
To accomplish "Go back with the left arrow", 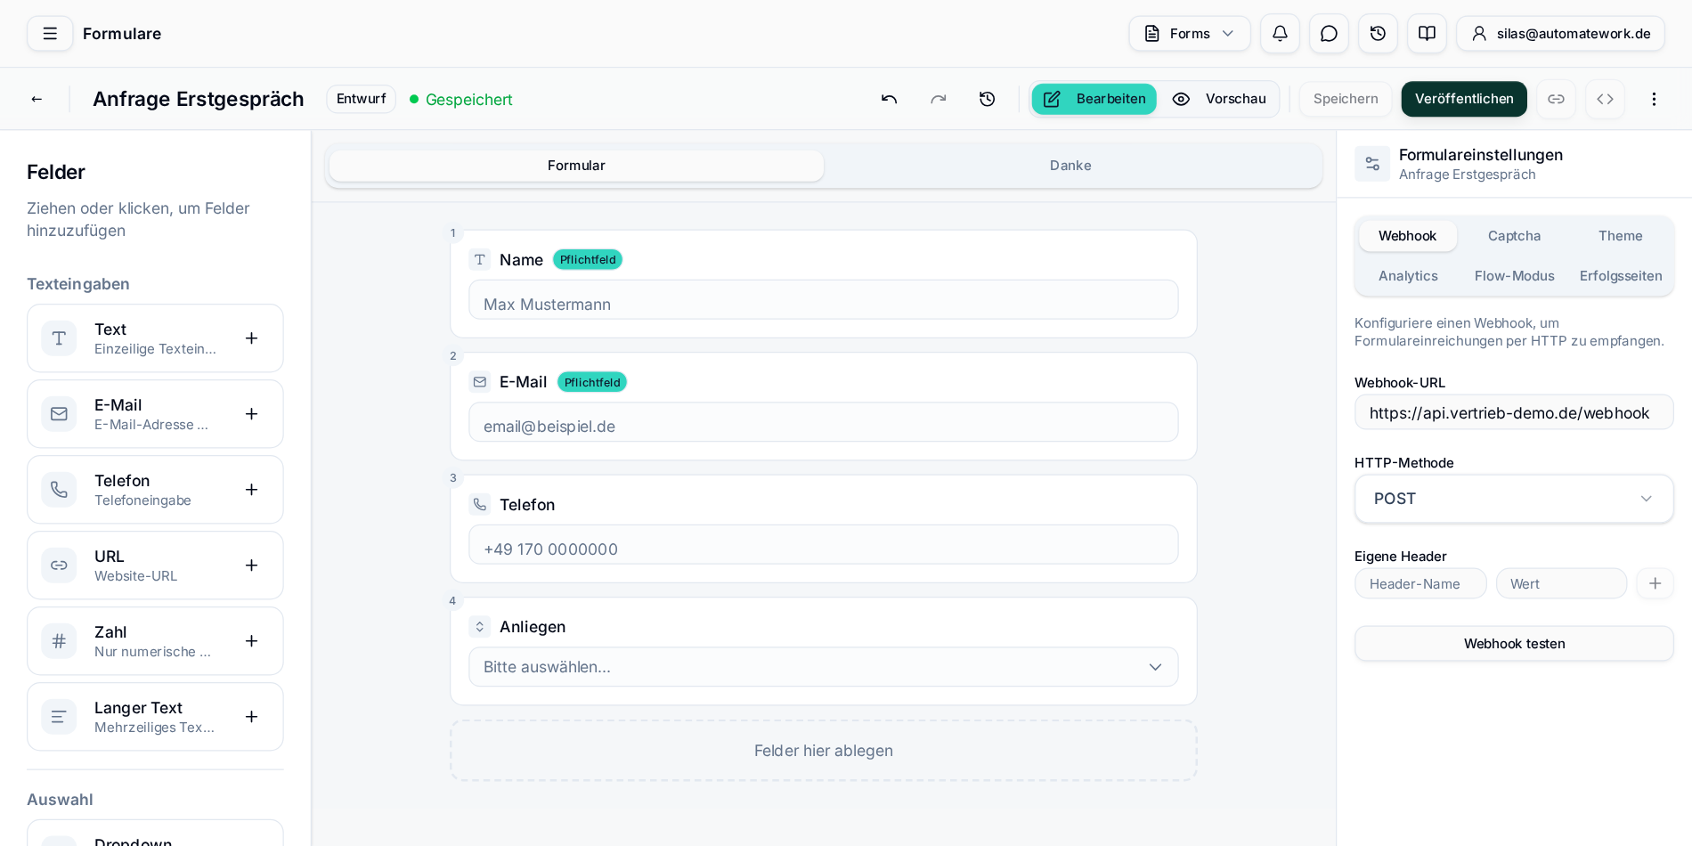I will coord(37,99).
